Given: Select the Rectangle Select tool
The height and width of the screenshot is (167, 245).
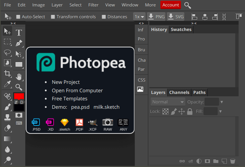Looking at the screenshot, I should 7,42.
